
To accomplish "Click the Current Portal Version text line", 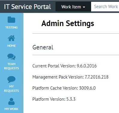I will [x=64, y=66].
